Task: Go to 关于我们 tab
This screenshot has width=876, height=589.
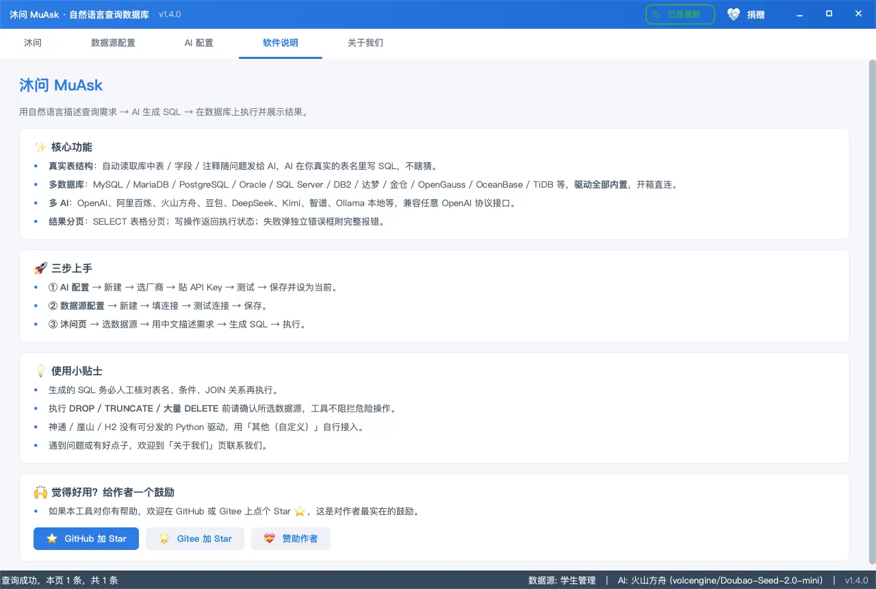Action: click(x=365, y=43)
